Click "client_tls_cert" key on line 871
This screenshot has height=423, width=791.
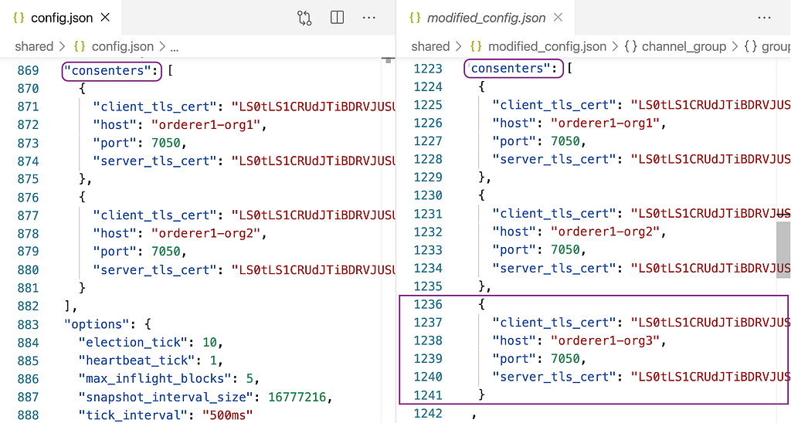point(154,107)
